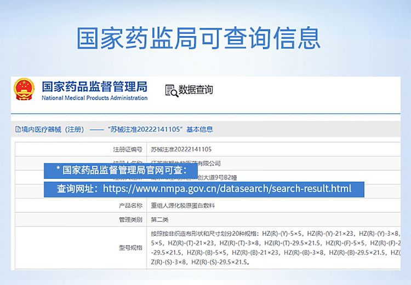Click the 创大道9号B2幢 address text

click(218, 178)
